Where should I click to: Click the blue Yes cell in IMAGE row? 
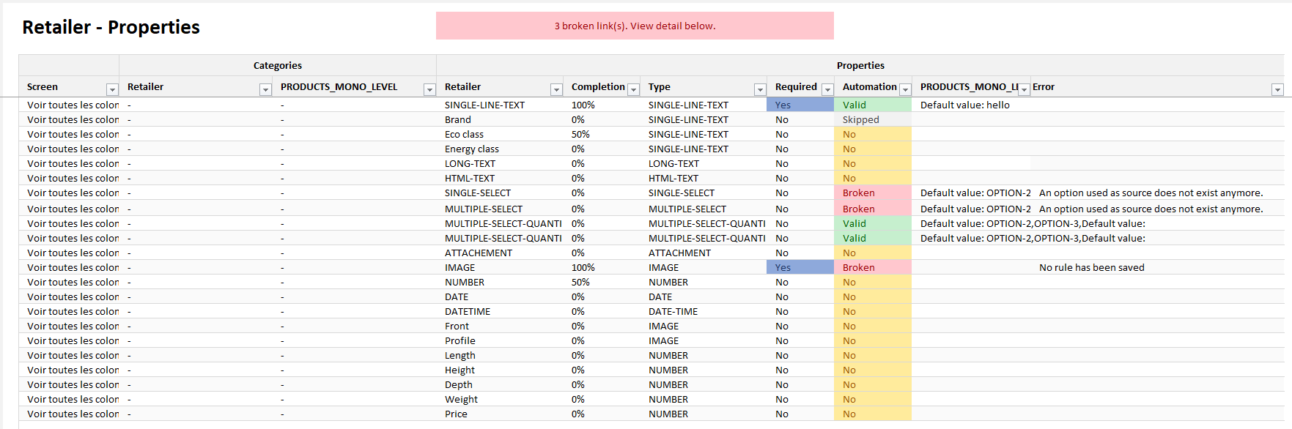coord(800,268)
